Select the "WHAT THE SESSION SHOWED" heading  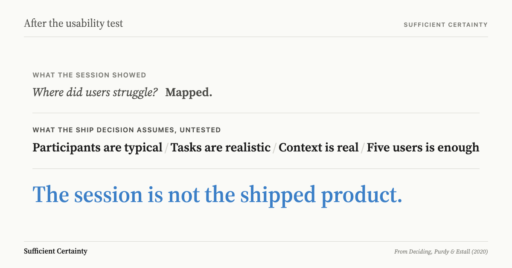(x=89, y=75)
